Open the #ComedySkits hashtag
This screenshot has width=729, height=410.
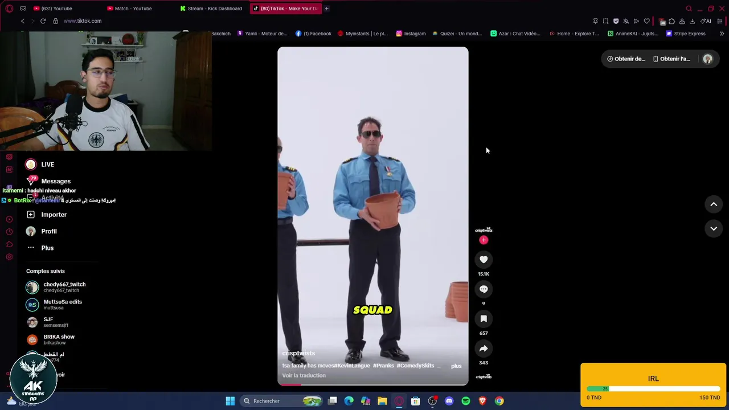pos(416,366)
